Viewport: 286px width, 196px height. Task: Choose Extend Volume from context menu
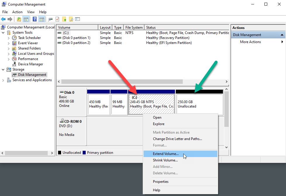click(x=166, y=154)
